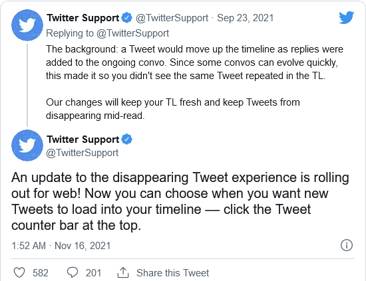
Task: Open the Sep 23, 2021 date link
Action: [245, 18]
